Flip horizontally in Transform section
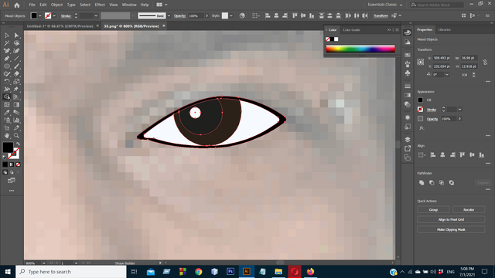 464,75
